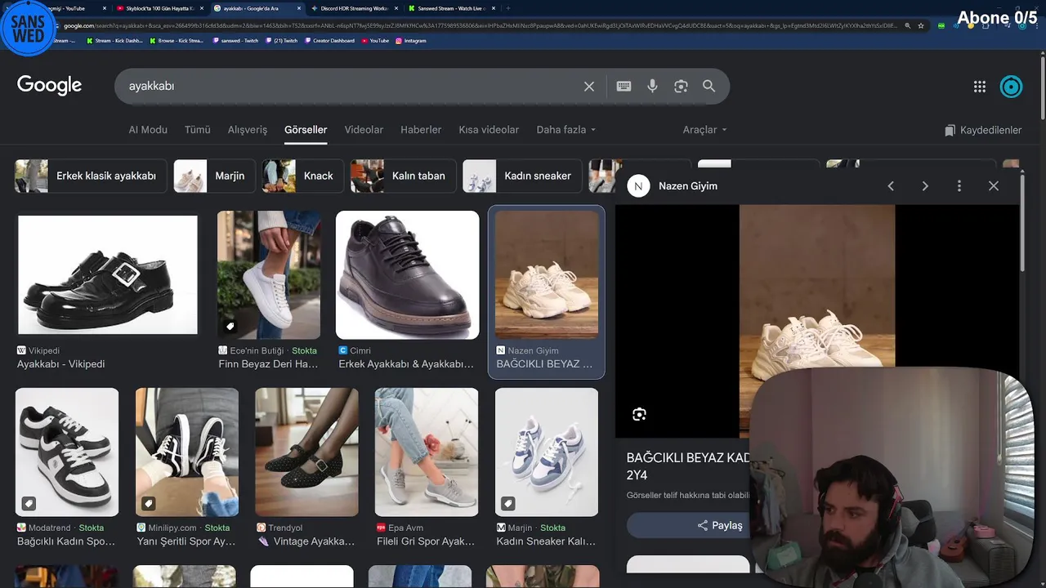Switch to the Kısa videolar tab

tap(489, 130)
